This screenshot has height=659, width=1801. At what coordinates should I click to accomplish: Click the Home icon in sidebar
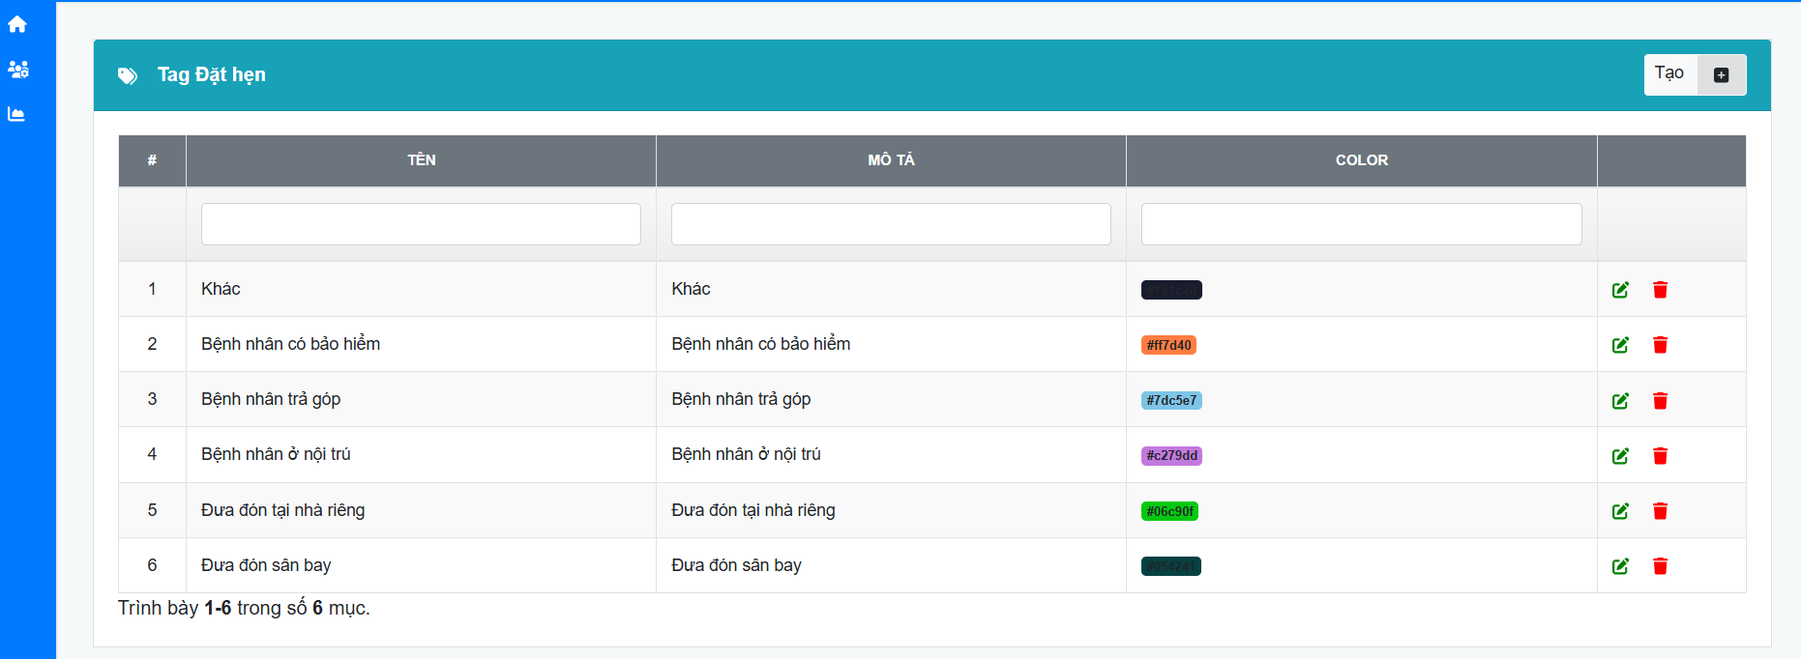click(x=17, y=24)
